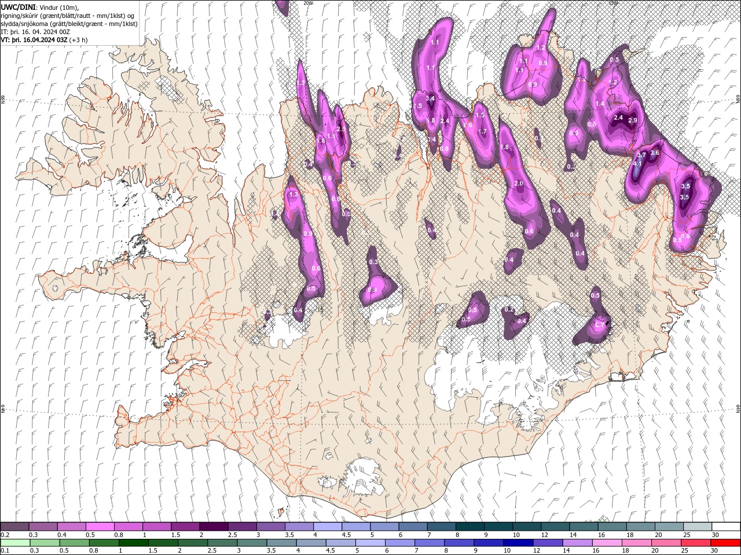Click the 2.0 snowfall value on the map
741x555 pixels.
(519, 183)
